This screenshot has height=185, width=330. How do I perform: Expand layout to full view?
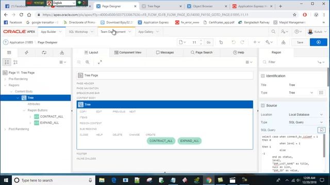pos(100,62)
